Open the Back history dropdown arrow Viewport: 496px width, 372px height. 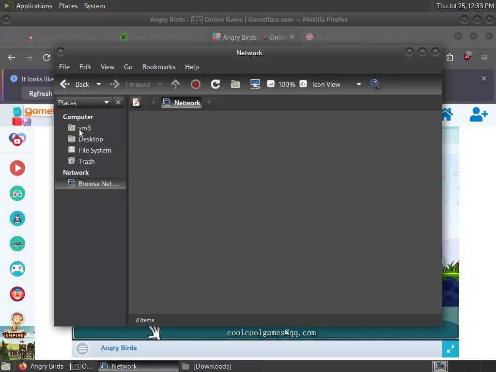(x=99, y=84)
